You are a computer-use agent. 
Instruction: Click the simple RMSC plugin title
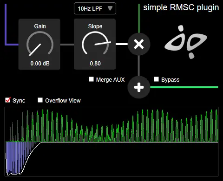coord(181,7)
